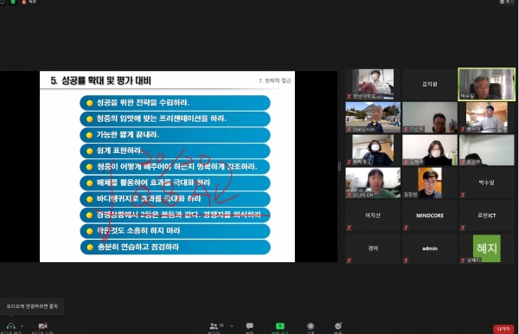Screen dimensions: 519x334
Task: Click the record circle icon
Action: (x=311, y=326)
